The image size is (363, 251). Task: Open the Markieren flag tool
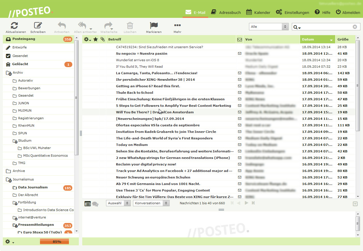coord(154,27)
